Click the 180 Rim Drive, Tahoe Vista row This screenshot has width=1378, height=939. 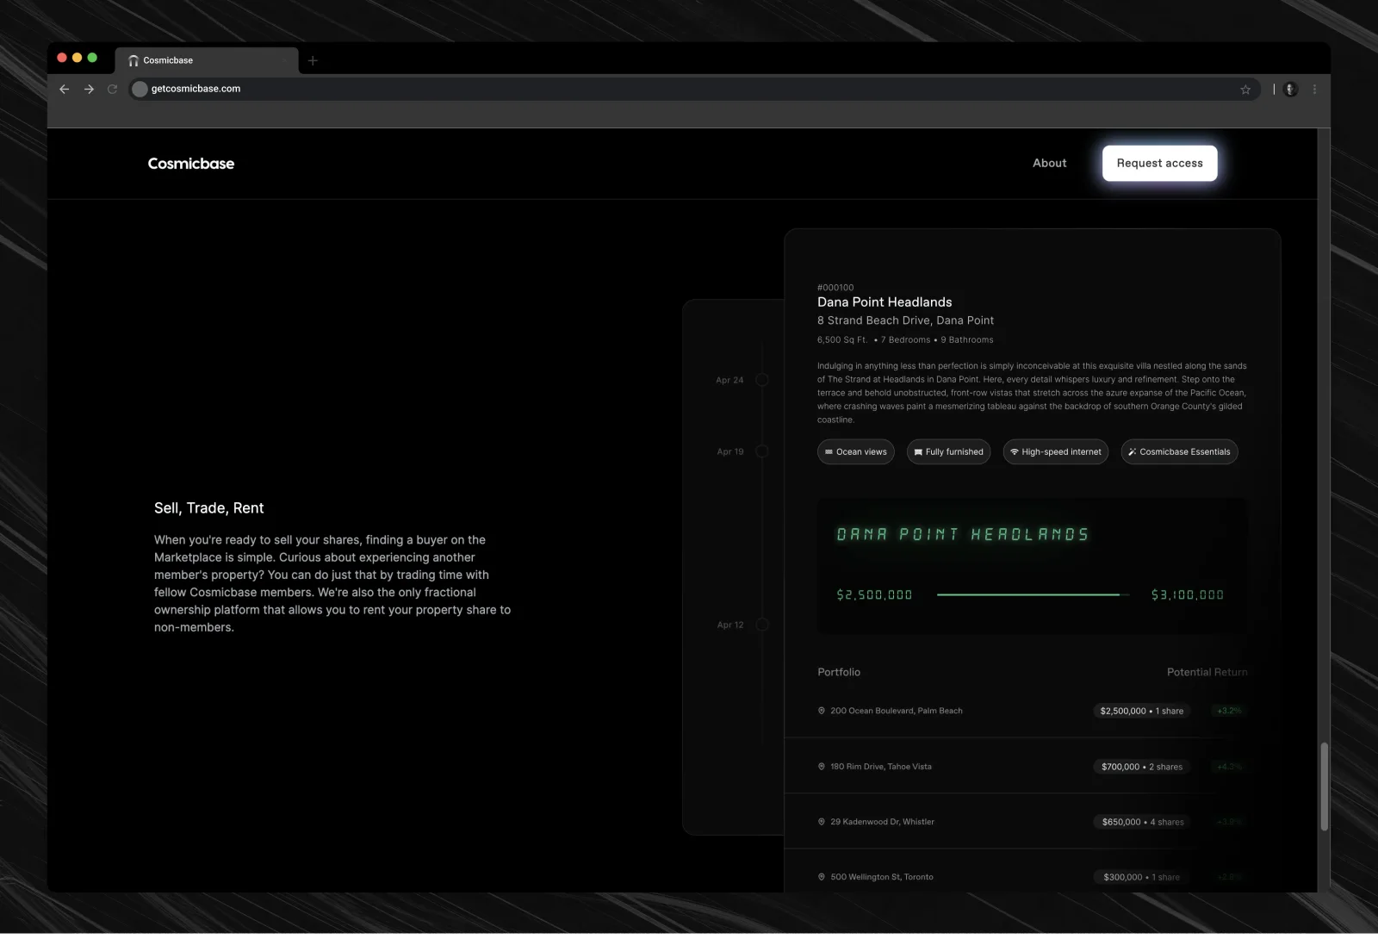1033,767
